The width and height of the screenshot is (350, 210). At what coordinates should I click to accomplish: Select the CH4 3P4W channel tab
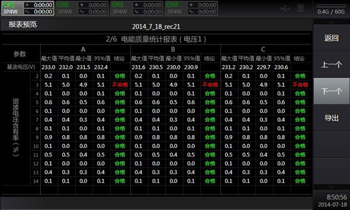[x=192, y=8]
